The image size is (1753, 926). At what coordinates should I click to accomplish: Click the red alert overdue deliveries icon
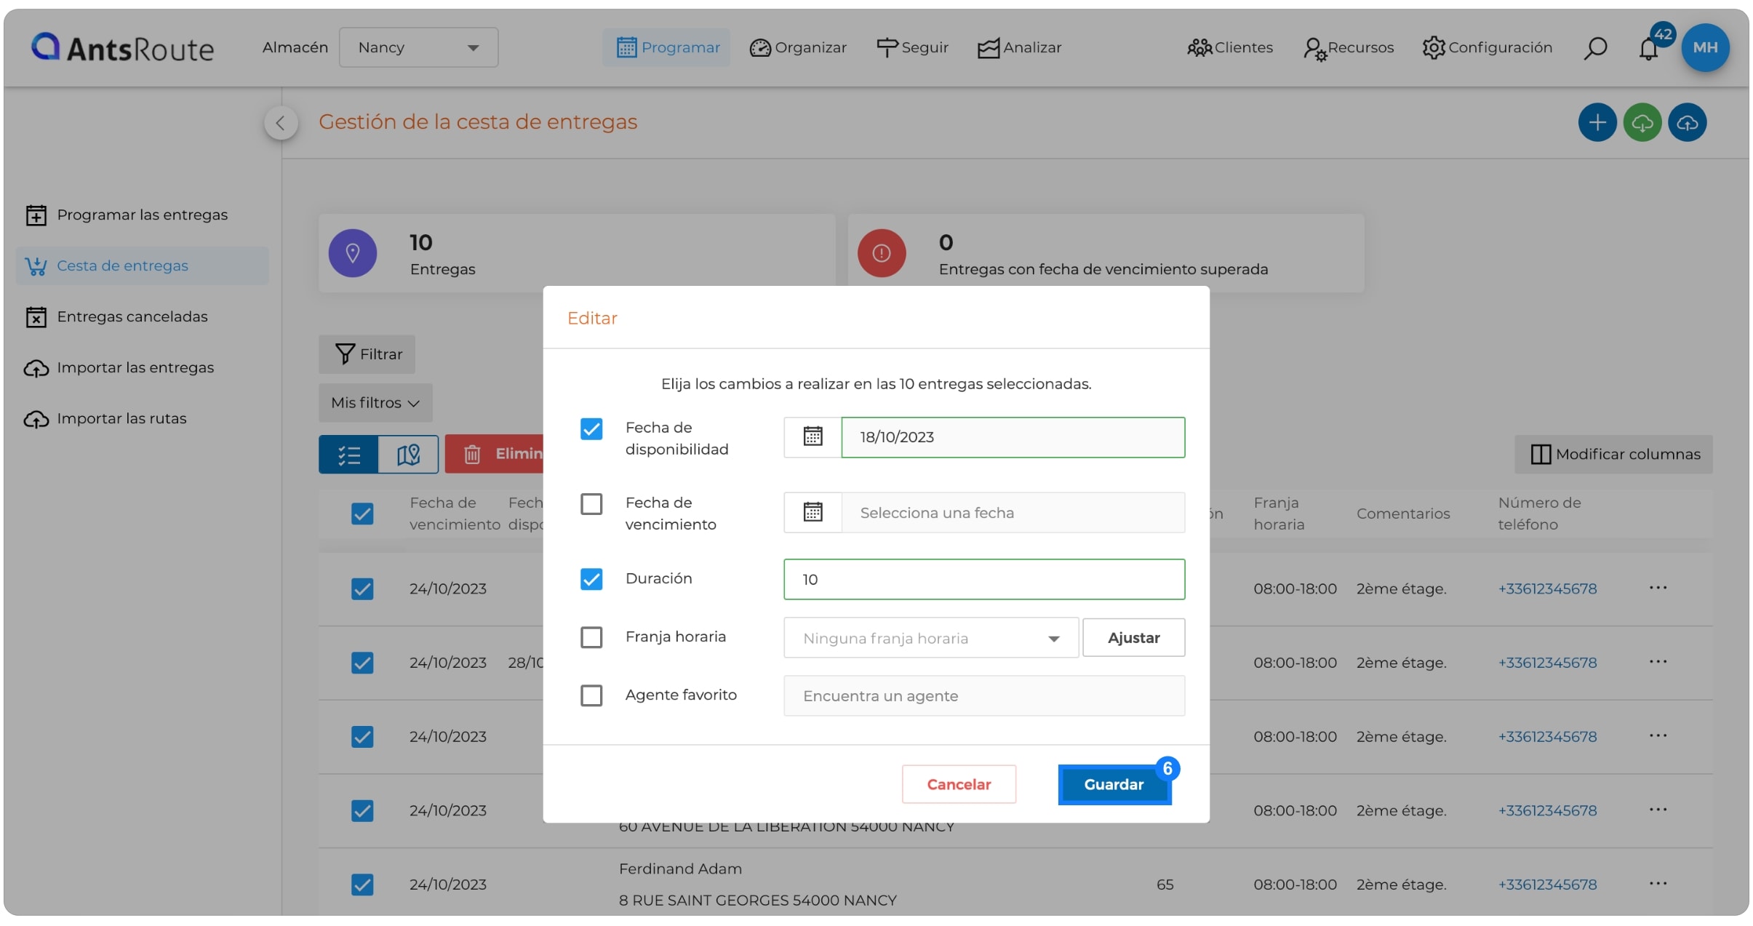(882, 253)
